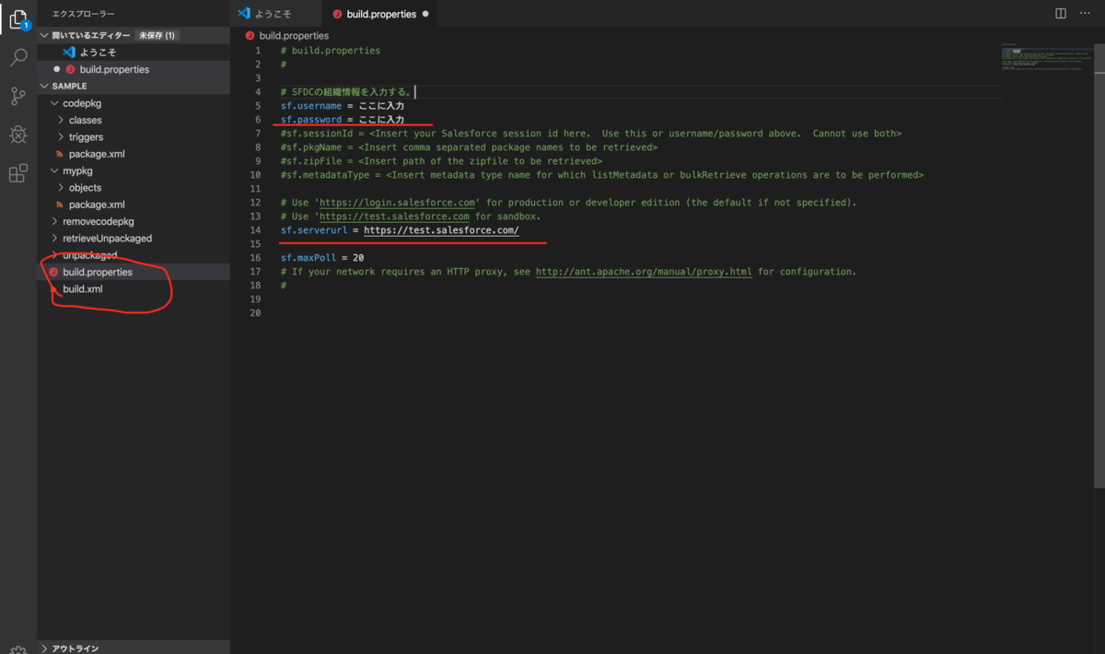Click the breadcrumb build.properties file icon
Viewport: 1105px width, 654px height.
(250, 36)
